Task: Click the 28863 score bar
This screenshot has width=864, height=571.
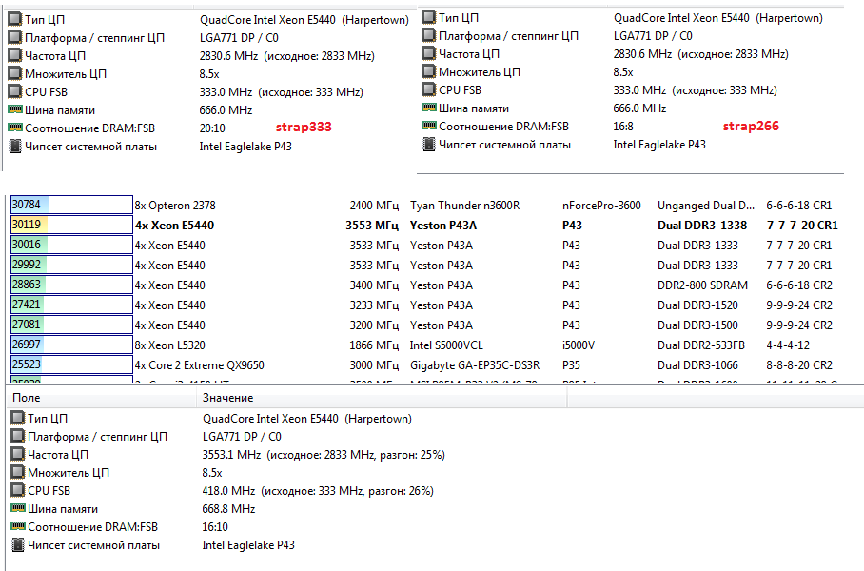Action: 71,285
